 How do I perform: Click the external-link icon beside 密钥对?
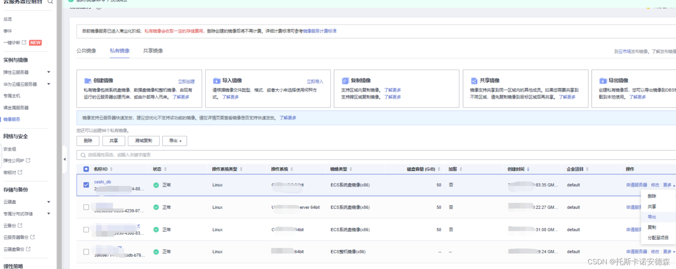20,172
